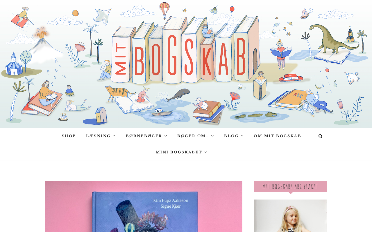This screenshot has height=232, width=372.
Task: Expand the Bøger om… menu chevron
Action: 212,136
